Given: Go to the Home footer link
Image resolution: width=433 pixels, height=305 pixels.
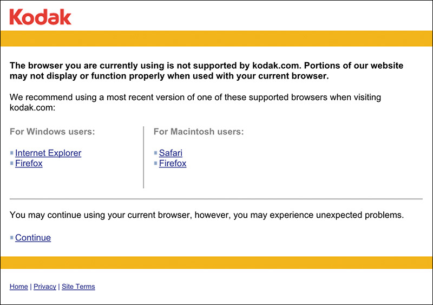Looking at the screenshot, I should point(19,287).
